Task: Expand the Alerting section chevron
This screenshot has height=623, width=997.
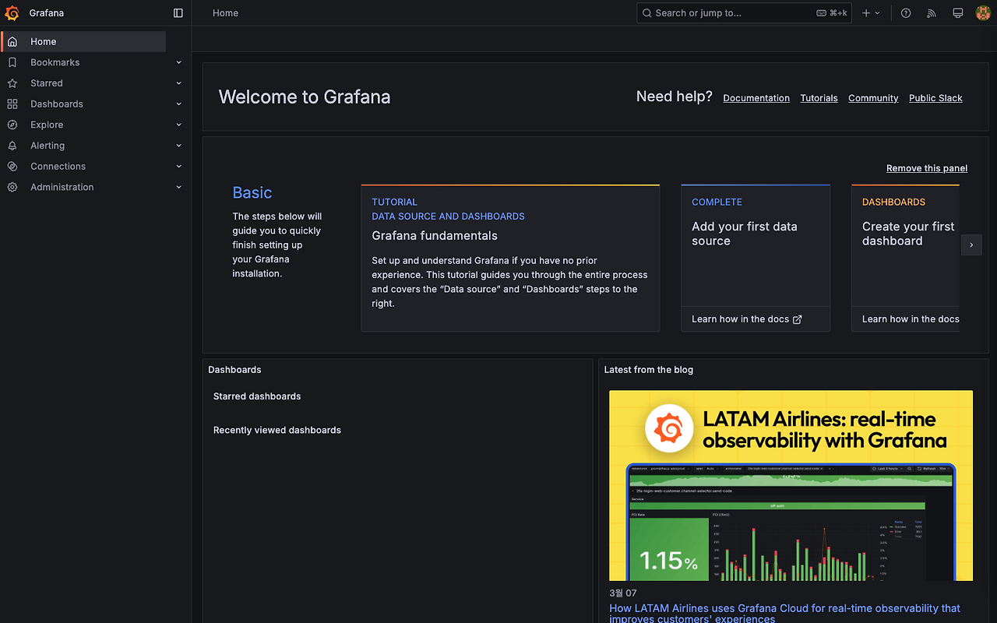Action: pos(179,146)
